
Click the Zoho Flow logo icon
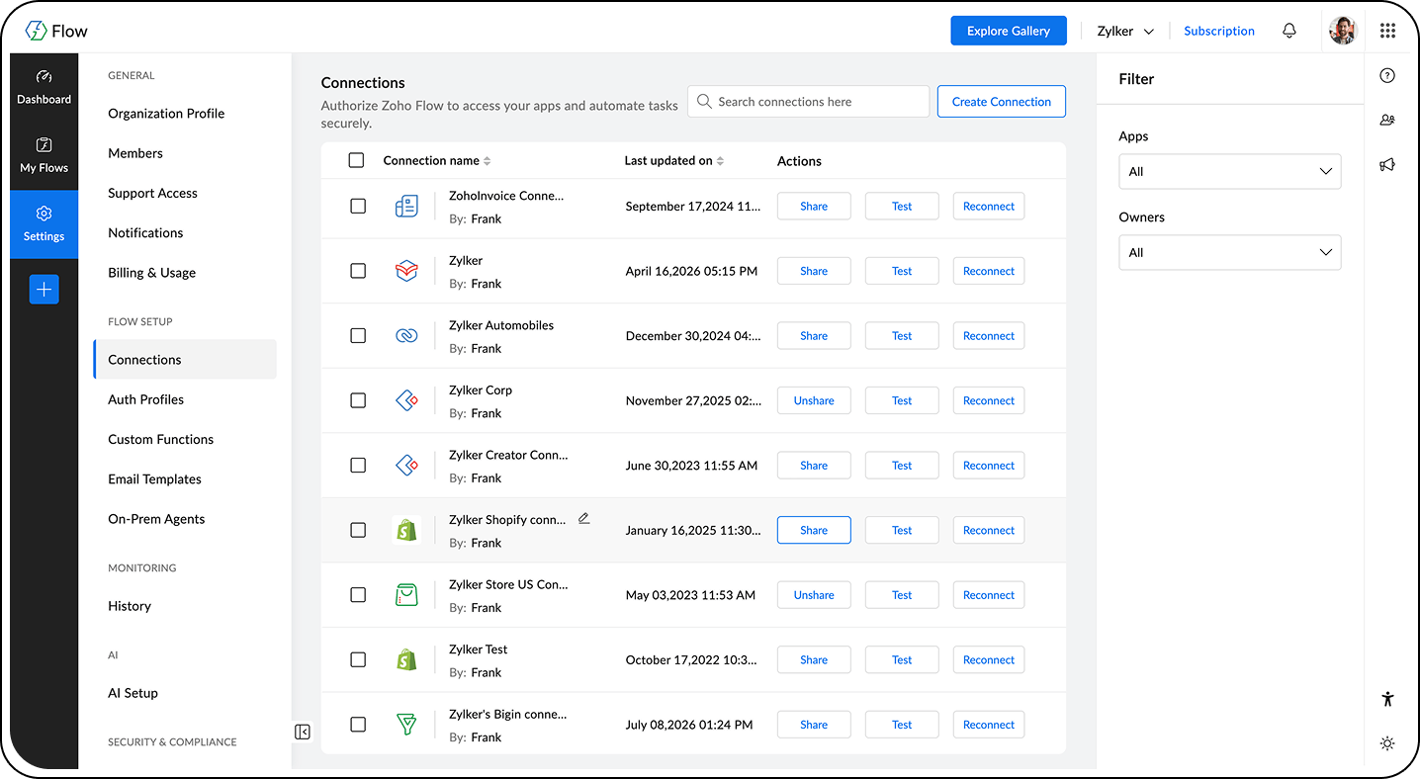pos(37,31)
